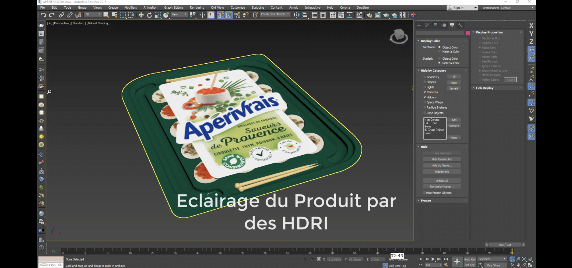Toggle the Percent Snap button
This screenshot has height=268, width=572.
pos(237,15)
